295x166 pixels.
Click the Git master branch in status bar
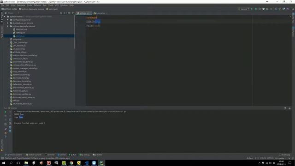pyautogui.click(x=281, y=158)
